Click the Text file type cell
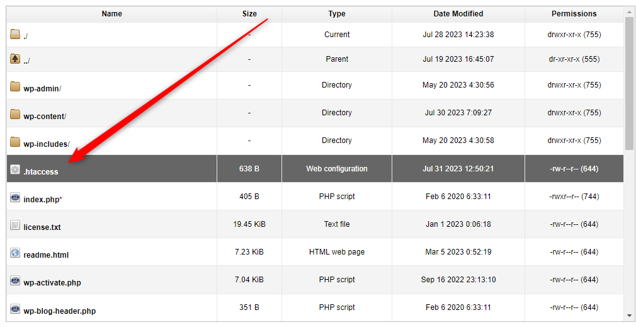Viewport: 636px width, 327px height. click(x=337, y=224)
